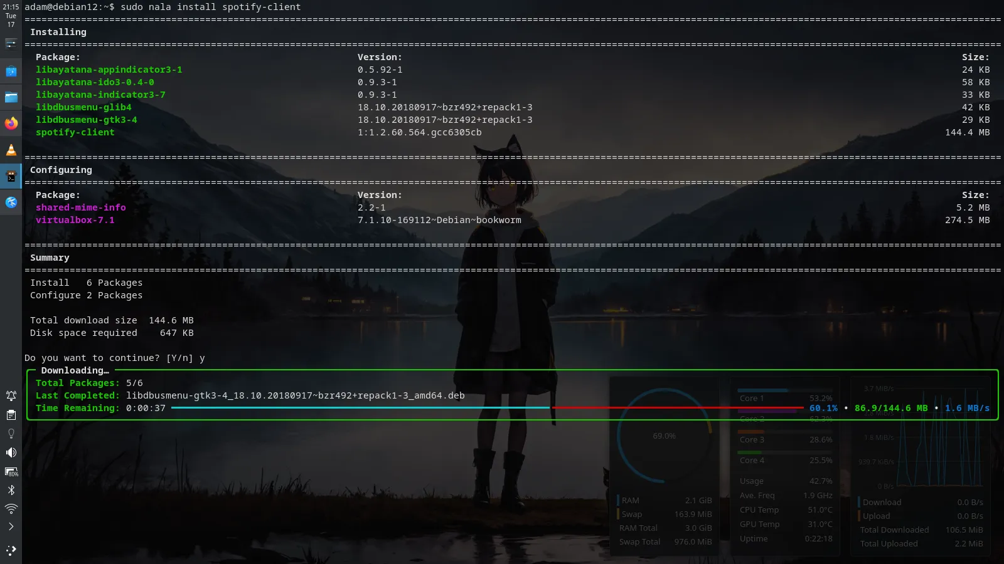Expand hidden system tray icons arrow
Screen dimensions: 1004x564
click(x=11, y=526)
